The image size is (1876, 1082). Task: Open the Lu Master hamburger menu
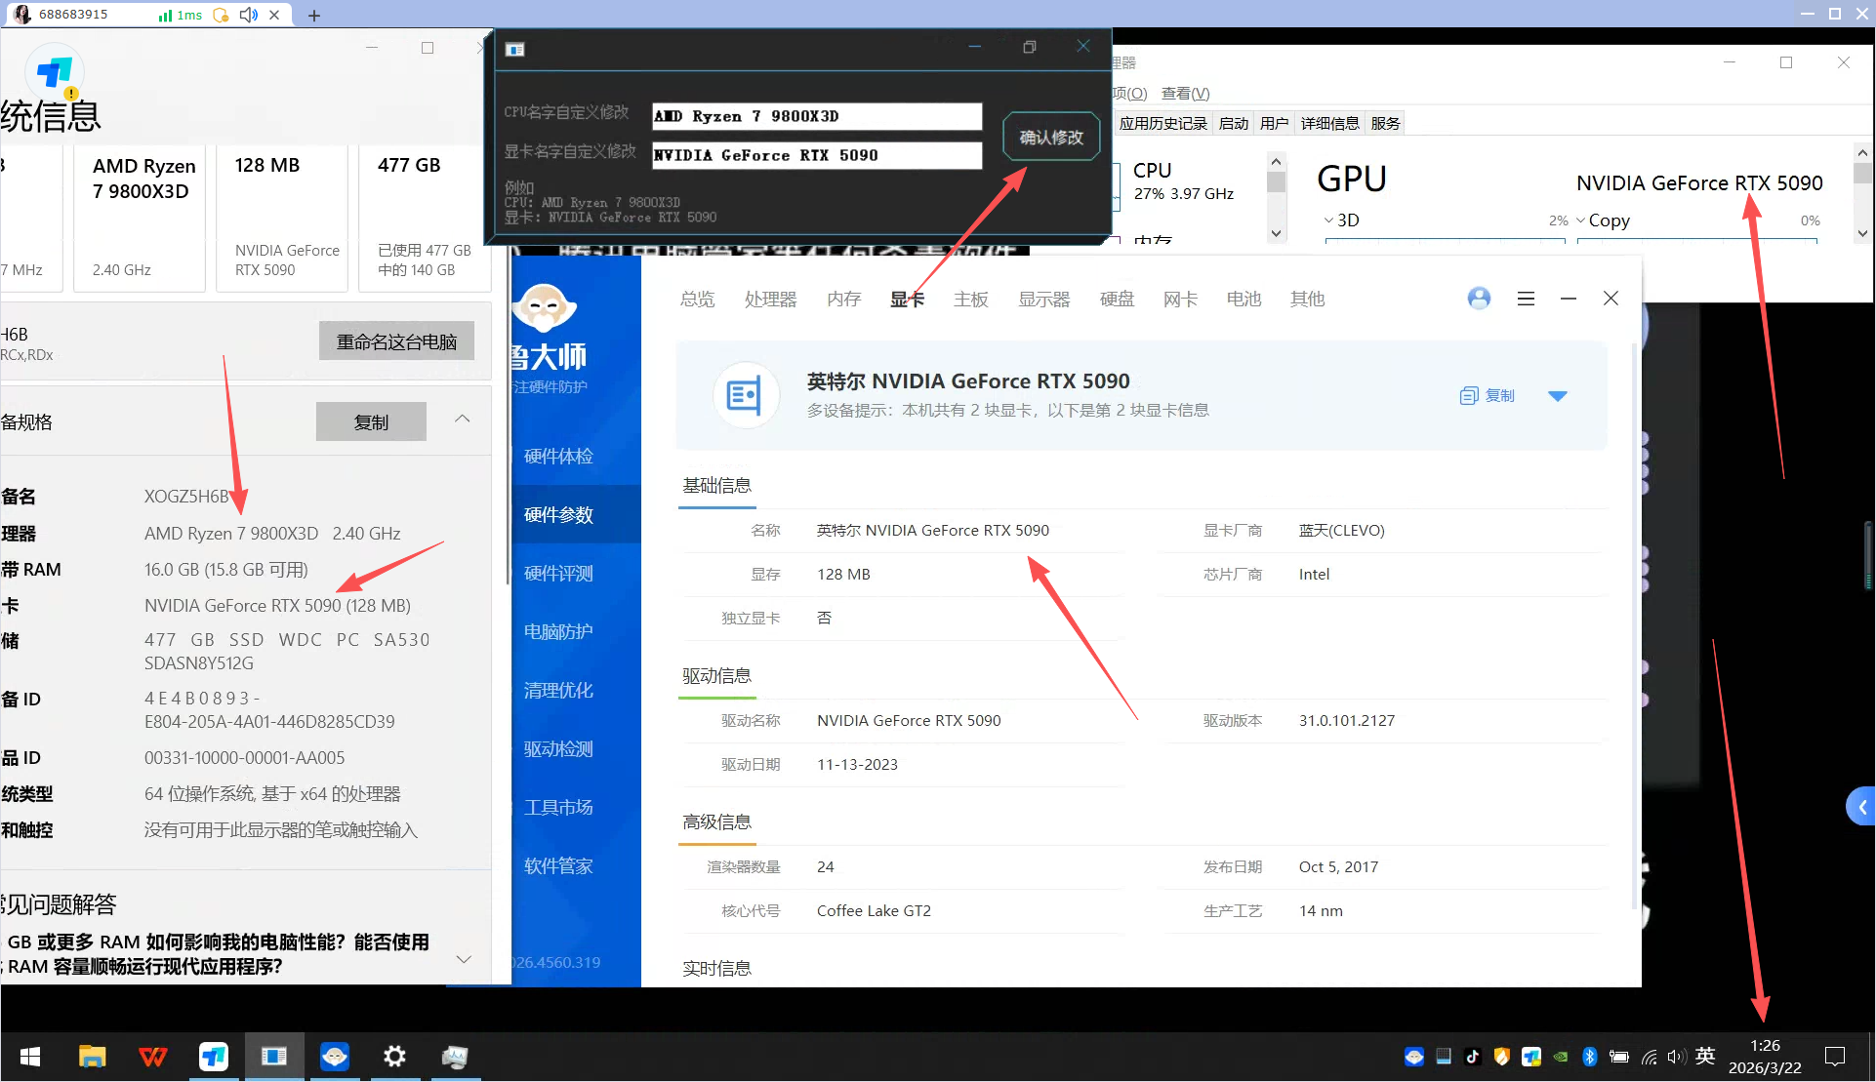click(1526, 299)
